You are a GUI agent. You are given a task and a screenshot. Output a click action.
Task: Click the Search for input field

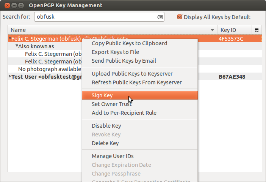coord(99,17)
